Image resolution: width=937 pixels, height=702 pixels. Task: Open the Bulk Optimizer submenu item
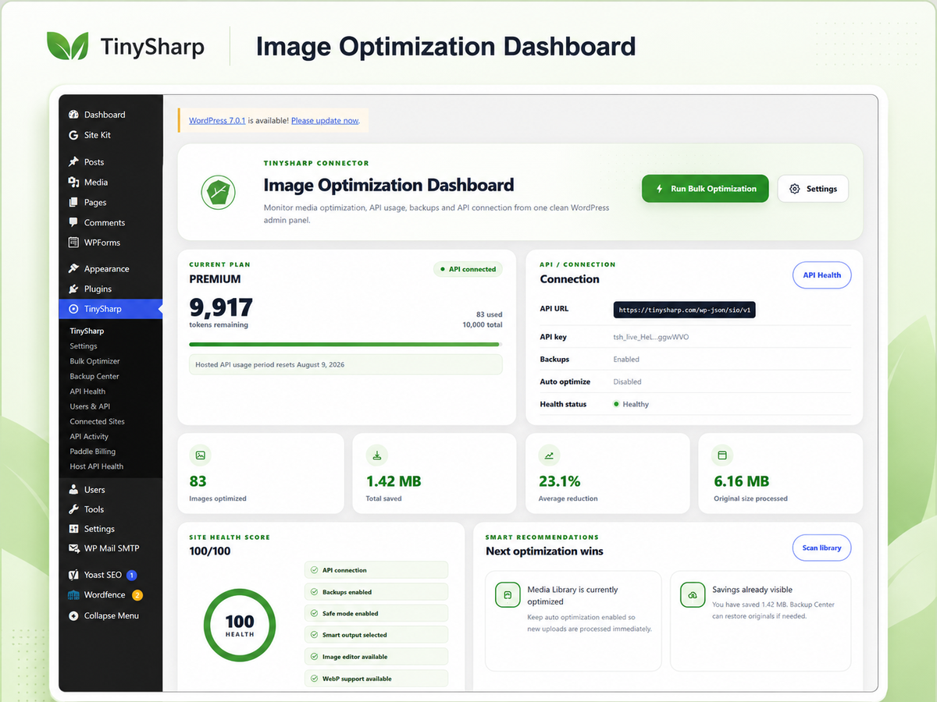pos(94,361)
